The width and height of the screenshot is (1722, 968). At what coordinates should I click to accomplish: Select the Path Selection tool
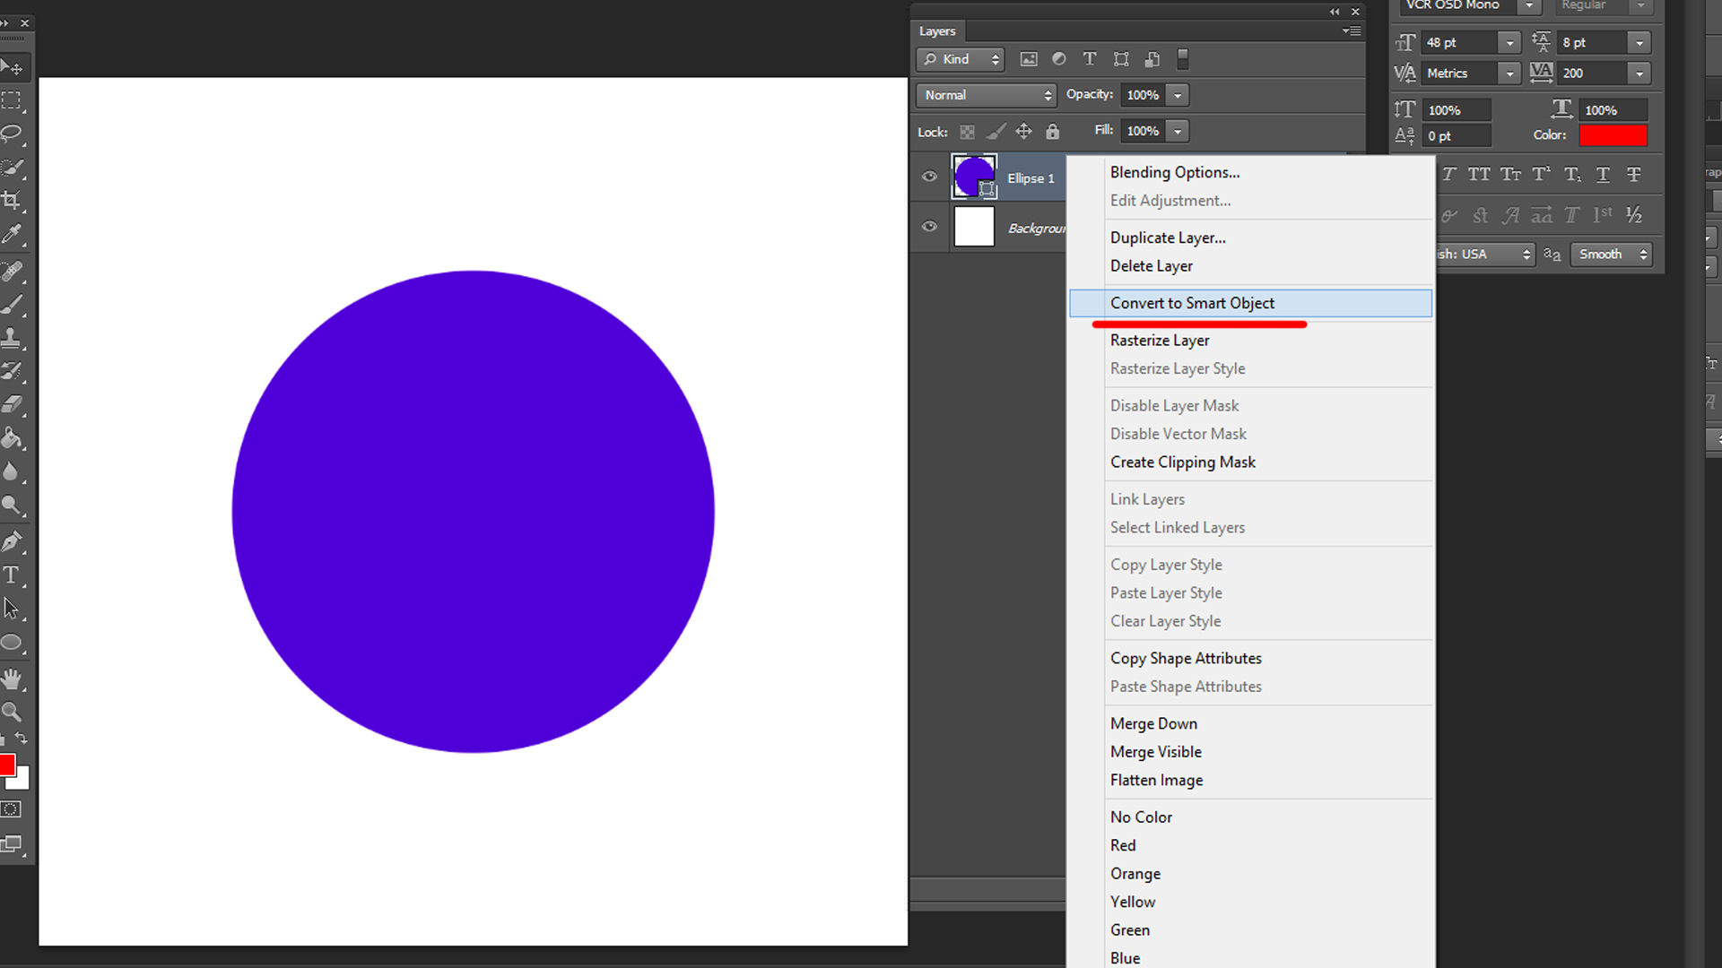[x=12, y=609]
